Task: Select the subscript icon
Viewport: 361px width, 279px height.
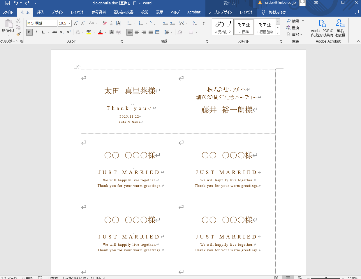Action: (x=61, y=32)
